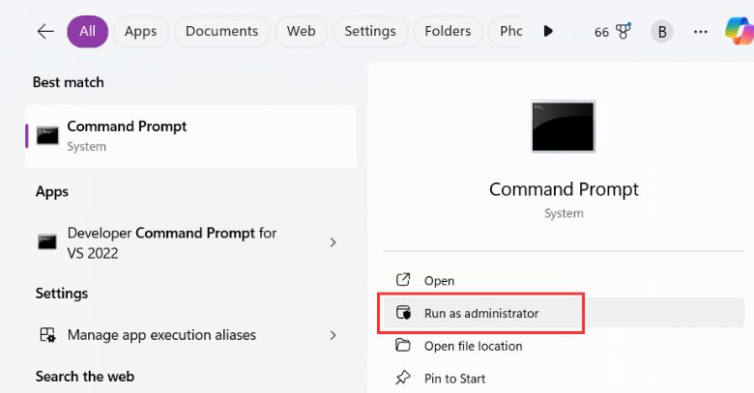754x393 pixels.
Task: Switch to the Web filter tab
Action: click(x=301, y=32)
